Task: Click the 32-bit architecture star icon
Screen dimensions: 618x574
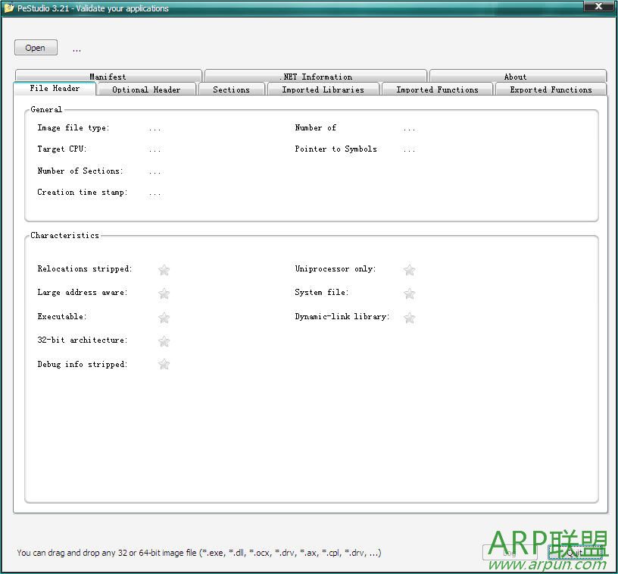Action: tap(164, 341)
